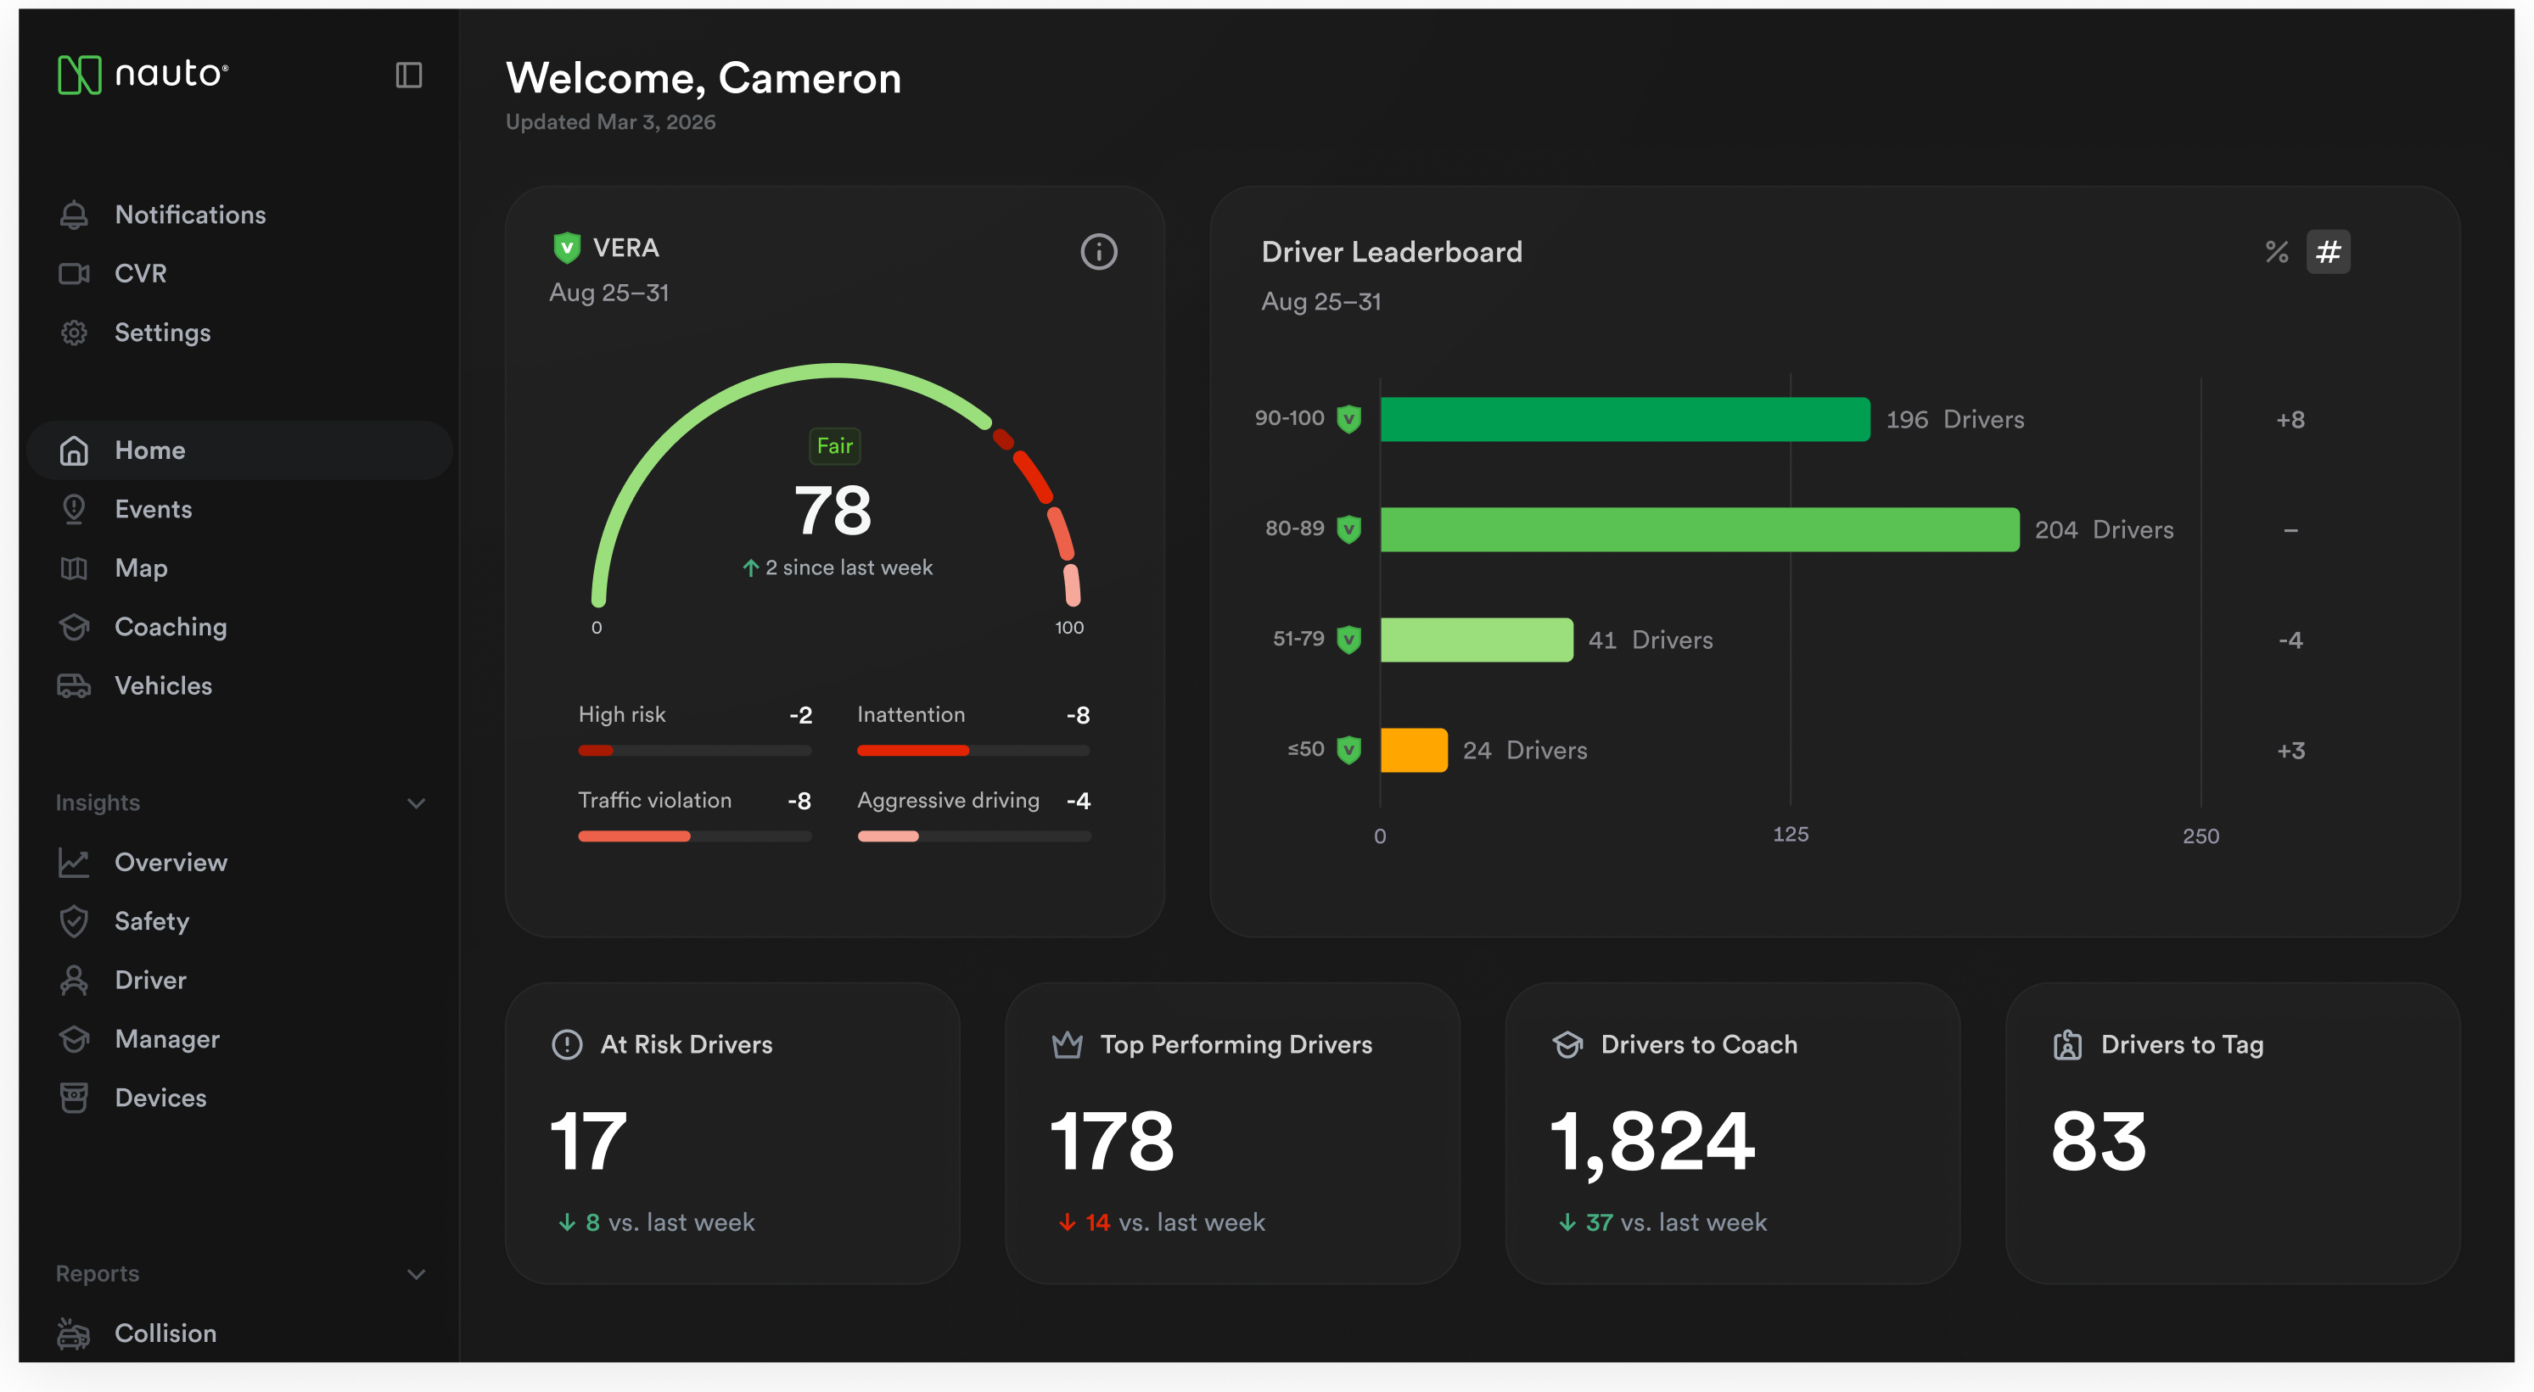Collapse the sidebar panel icon
The width and height of the screenshot is (2534, 1392).
click(x=408, y=75)
